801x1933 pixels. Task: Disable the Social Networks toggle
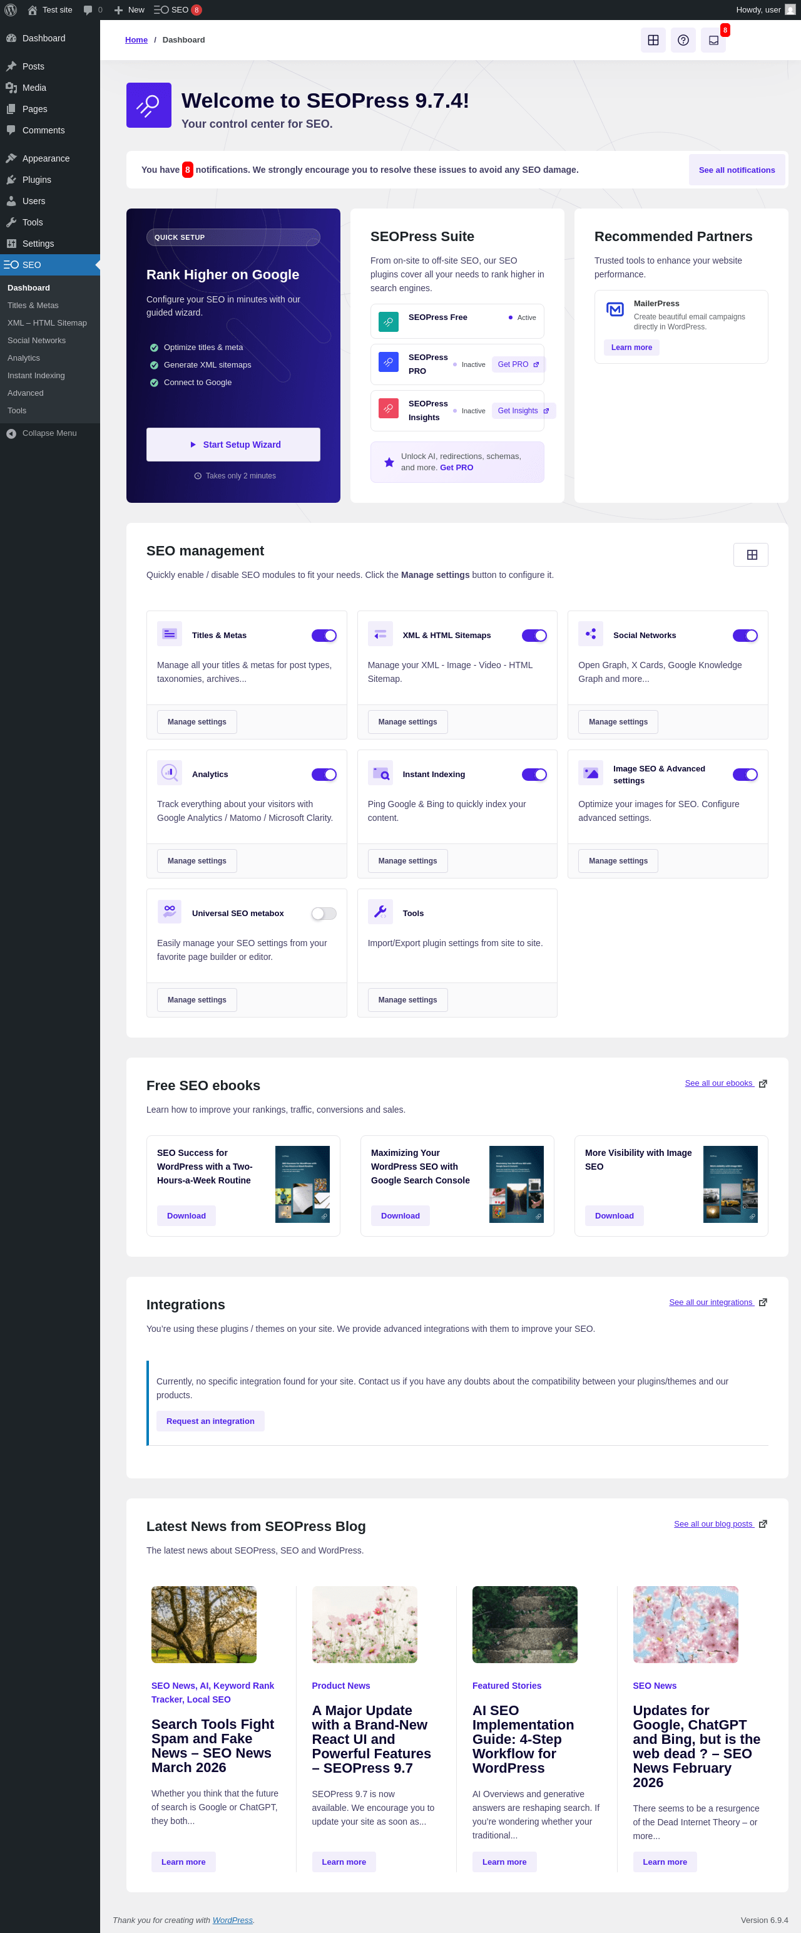pyautogui.click(x=745, y=636)
